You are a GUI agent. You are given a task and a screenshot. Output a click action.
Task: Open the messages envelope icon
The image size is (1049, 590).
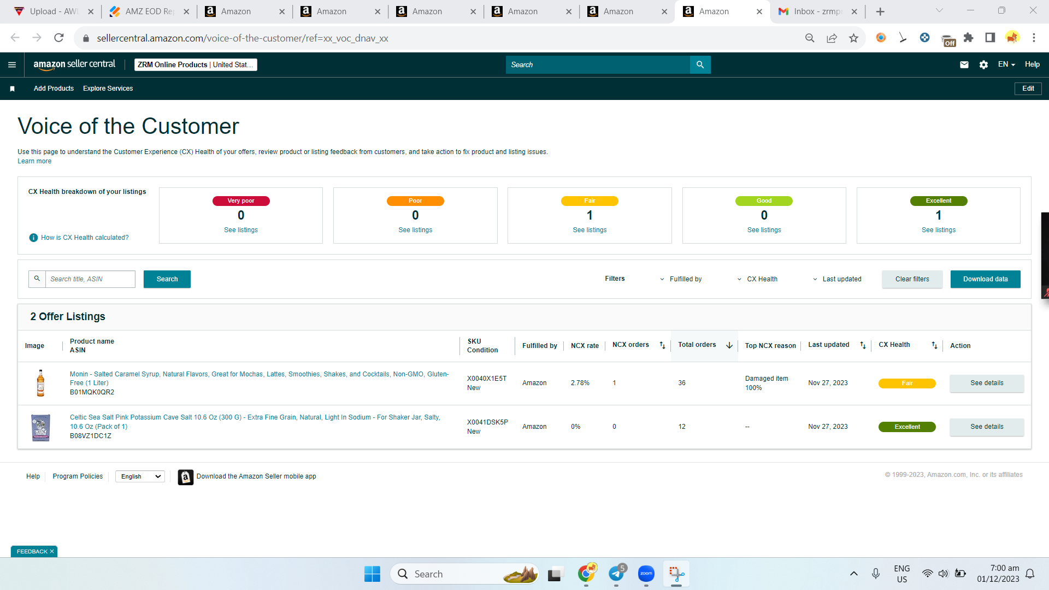pos(964,64)
